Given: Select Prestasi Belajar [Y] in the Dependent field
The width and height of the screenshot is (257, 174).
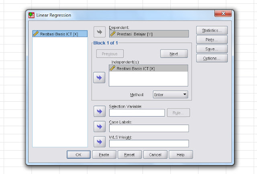Looking at the screenshot, I should pyautogui.click(x=149, y=34).
